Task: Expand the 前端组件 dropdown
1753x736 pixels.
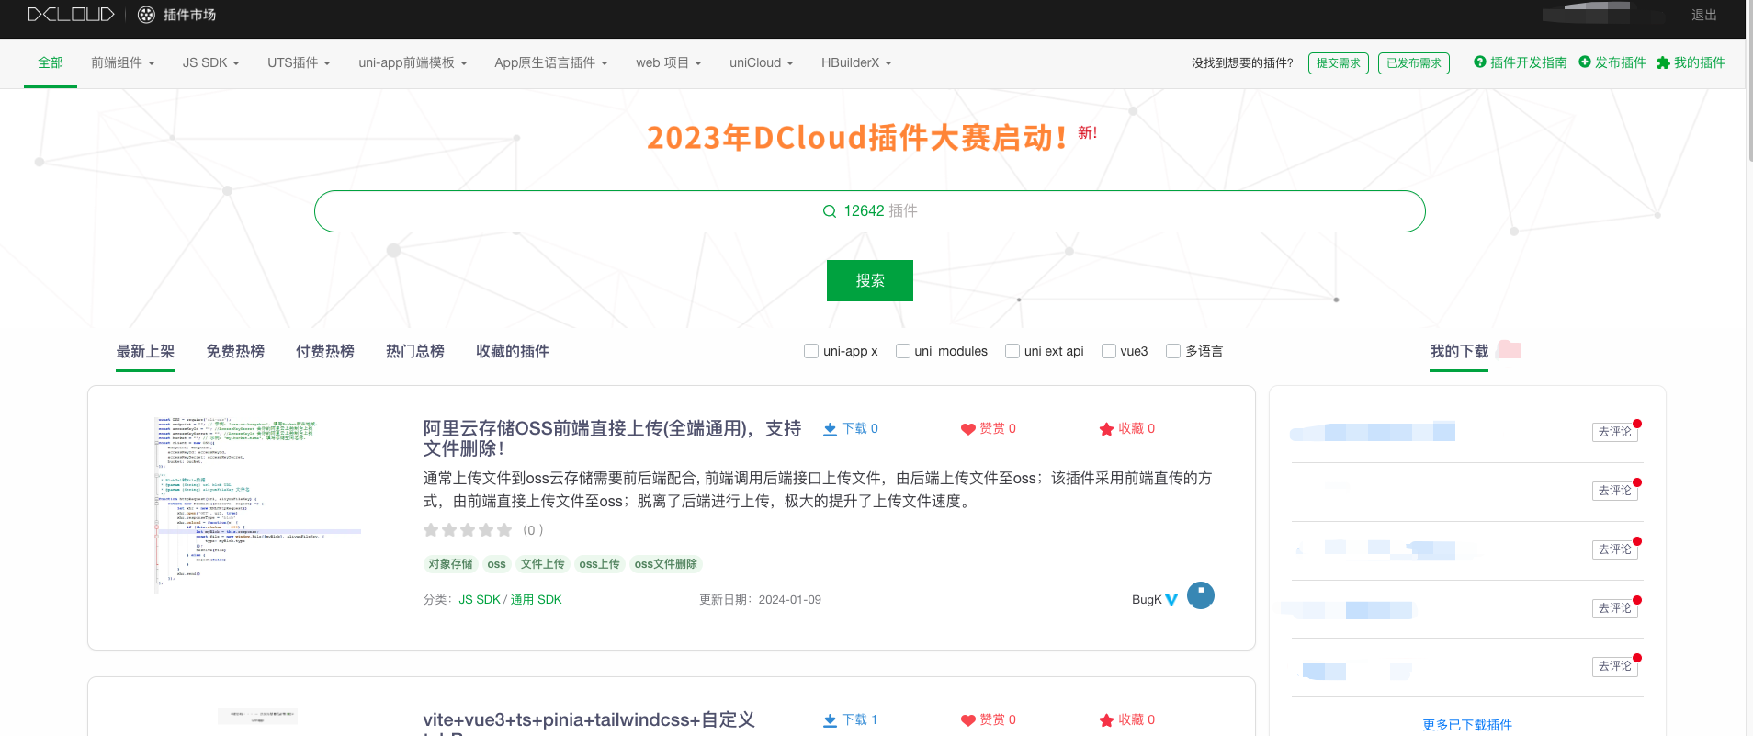Action: 123,62
